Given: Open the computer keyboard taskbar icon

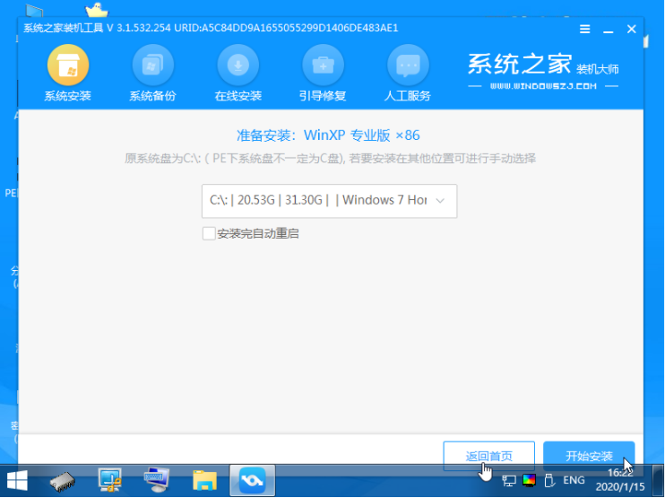Looking at the screenshot, I should pos(159,480).
